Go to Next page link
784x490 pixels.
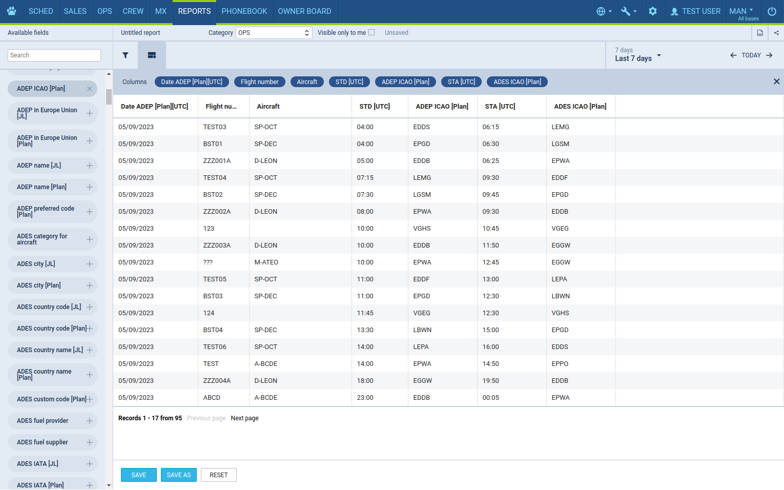pyautogui.click(x=244, y=418)
